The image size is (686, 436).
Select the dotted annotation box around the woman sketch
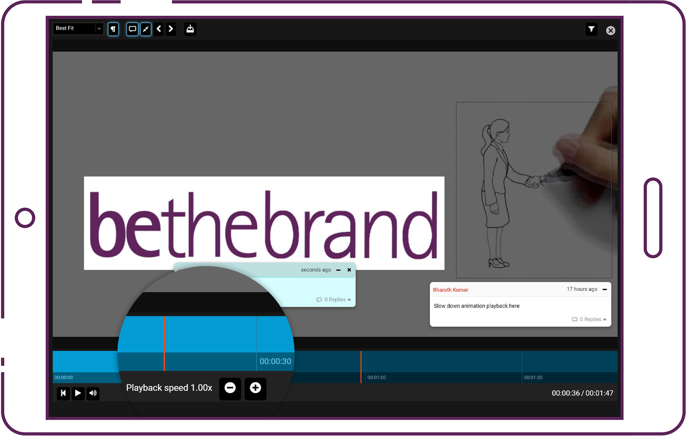click(x=534, y=190)
